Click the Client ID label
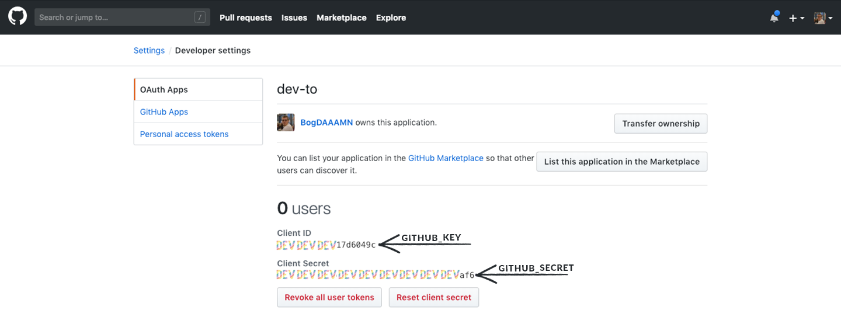The image size is (841, 317). tap(294, 233)
